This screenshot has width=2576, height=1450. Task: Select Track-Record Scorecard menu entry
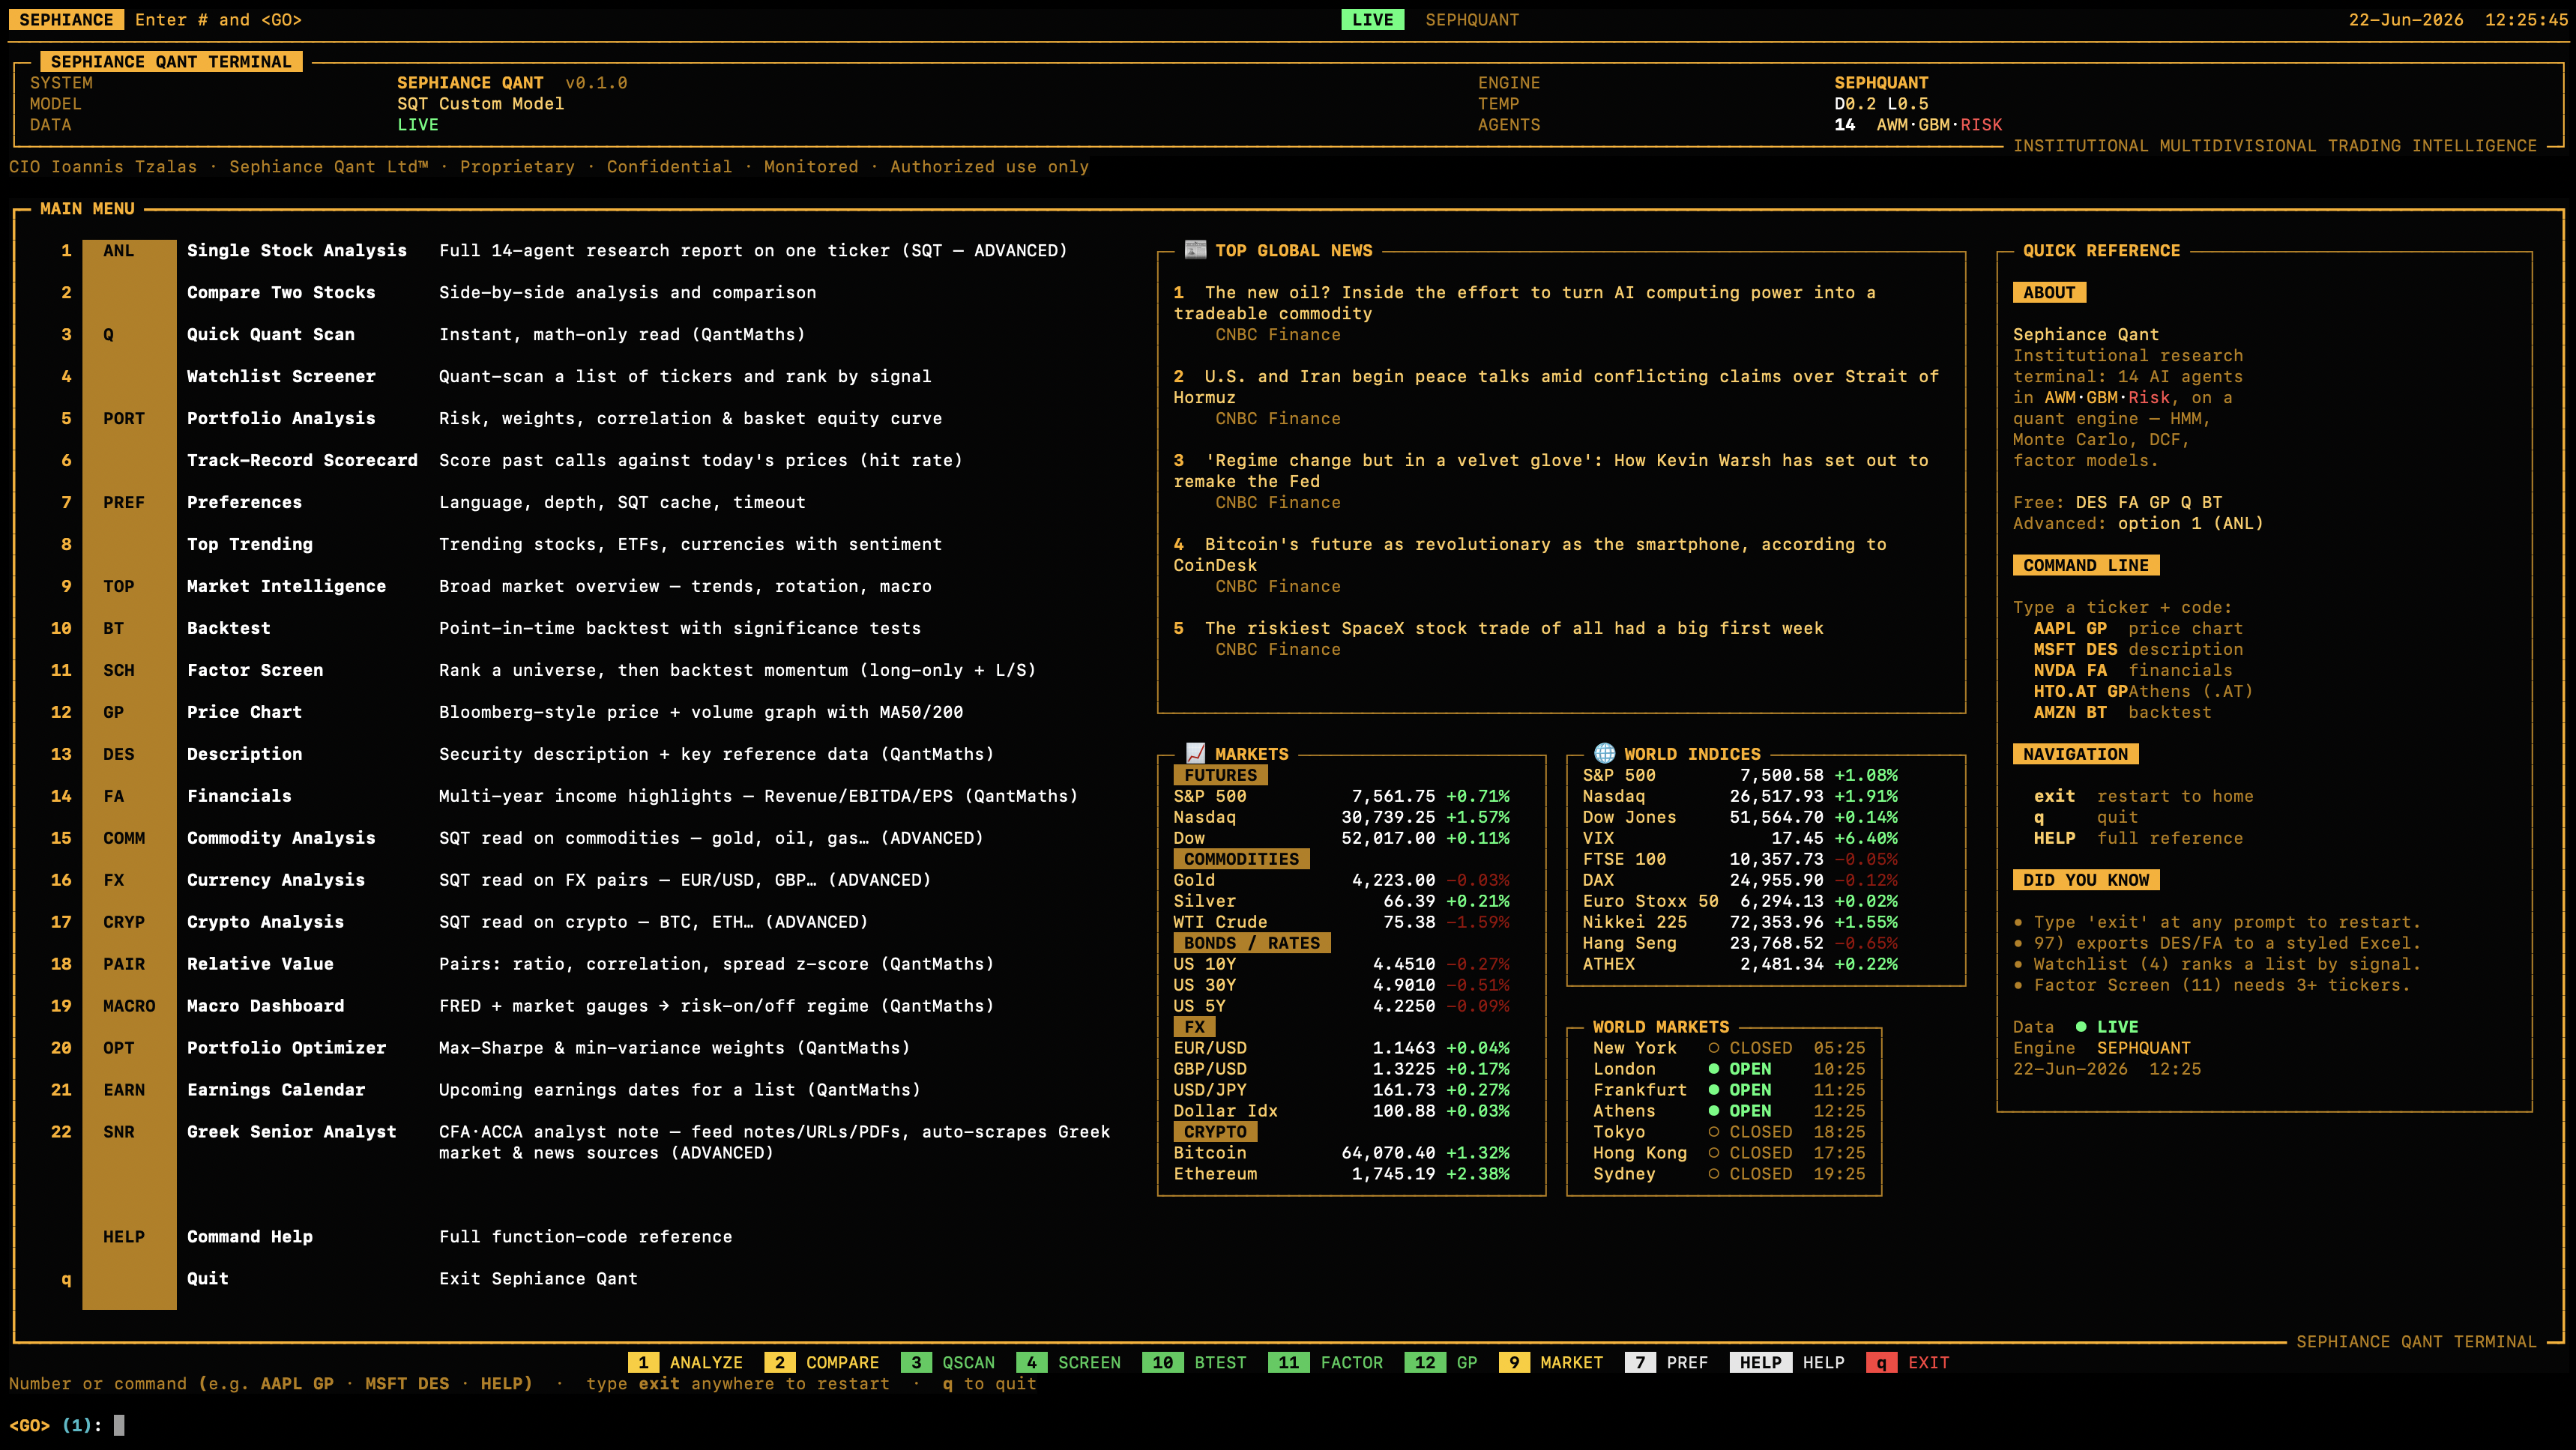[302, 460]
